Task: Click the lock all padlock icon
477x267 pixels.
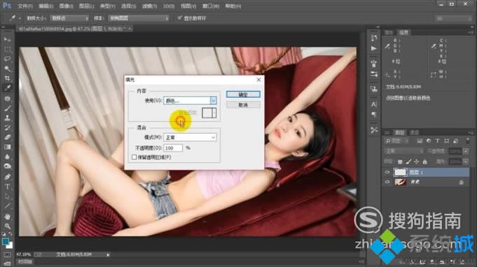Action: point(424,161)
